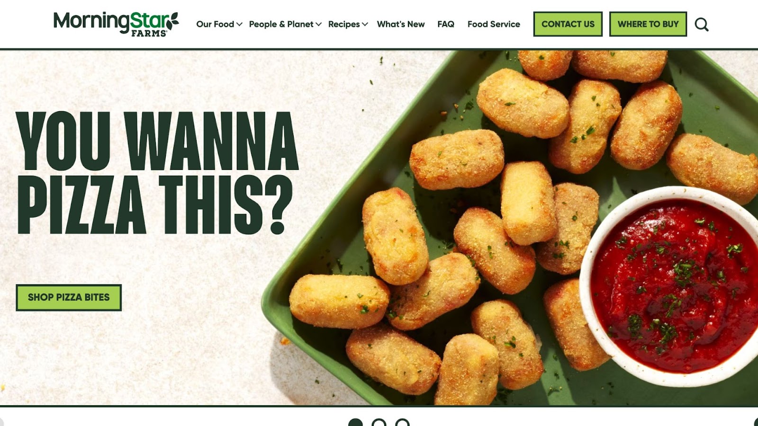Image resolution: width=758 pixels, height=426 pixels.
Task: Select the first carousel slide dot
Action: coord(355,423)
